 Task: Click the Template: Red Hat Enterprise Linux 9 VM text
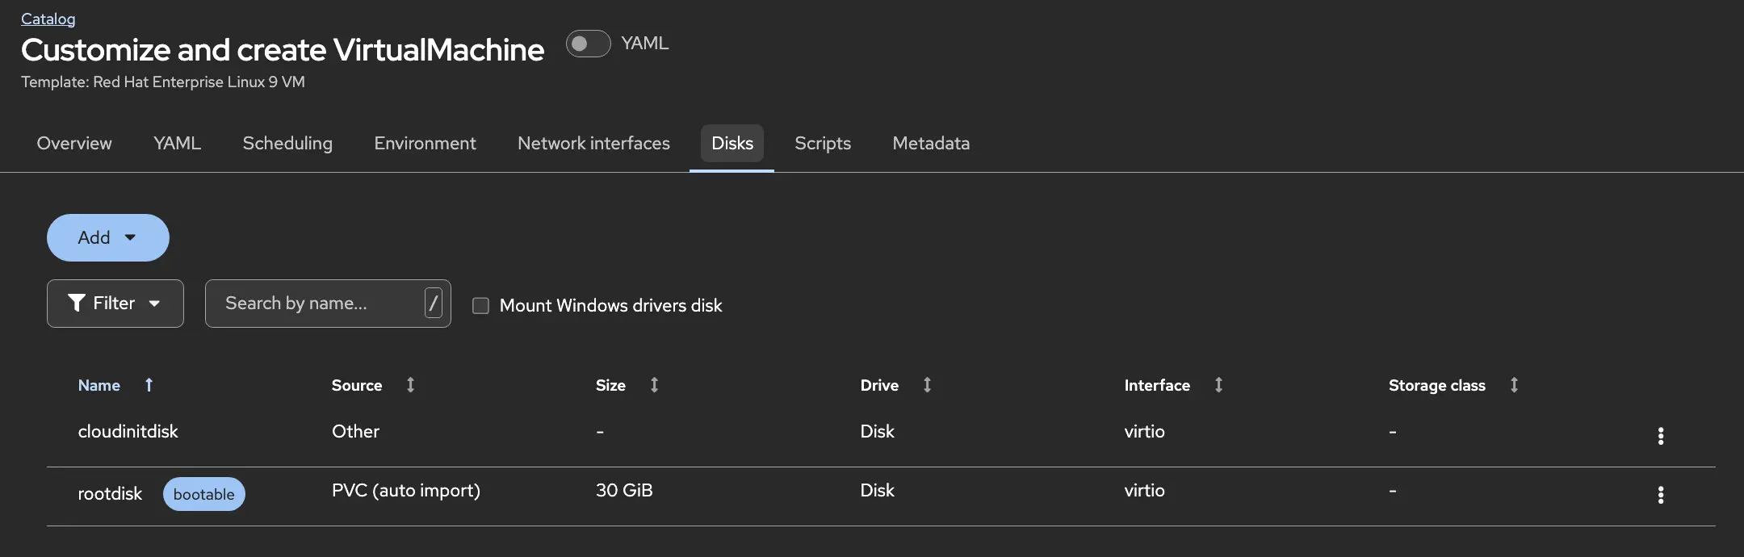163,82
